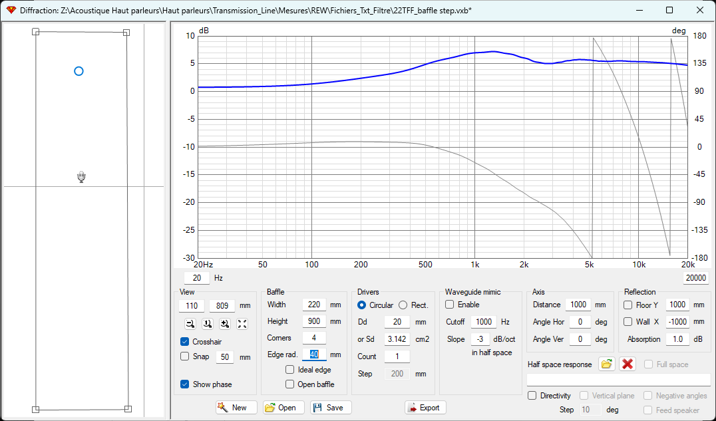This screenshot has width=716, height=421.
Task: Select the blue driver circle on baffle
Action: 79,71
